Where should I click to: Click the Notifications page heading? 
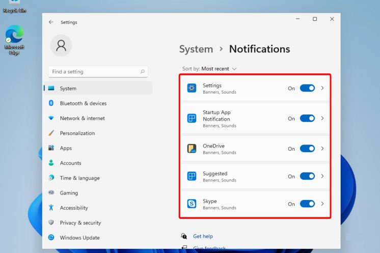(x=260, y=49)
